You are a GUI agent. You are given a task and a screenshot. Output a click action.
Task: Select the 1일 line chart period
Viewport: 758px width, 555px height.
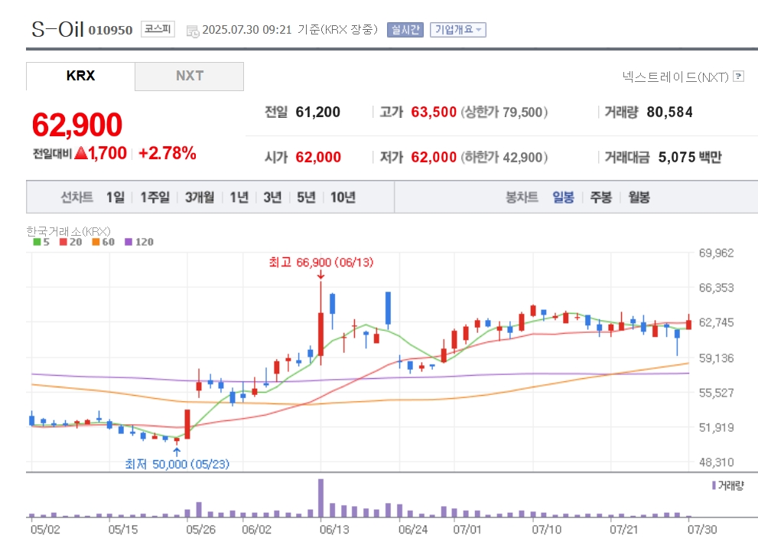click(115, 198)
